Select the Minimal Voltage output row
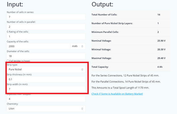 pyautogui.click(x=130, y=50)
